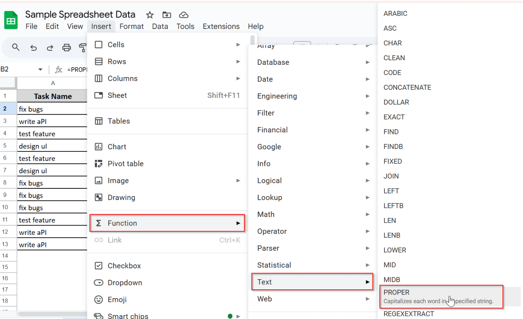This screenshot has width=523, height=319.
Task: Click the redo arrow icon
Action: [50, 48]
